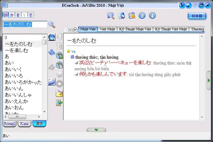
Task: Click the blue sphere icon beside list
Action: (x=52, y=37)
